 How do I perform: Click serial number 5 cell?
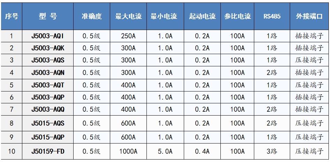pos(12,85)
